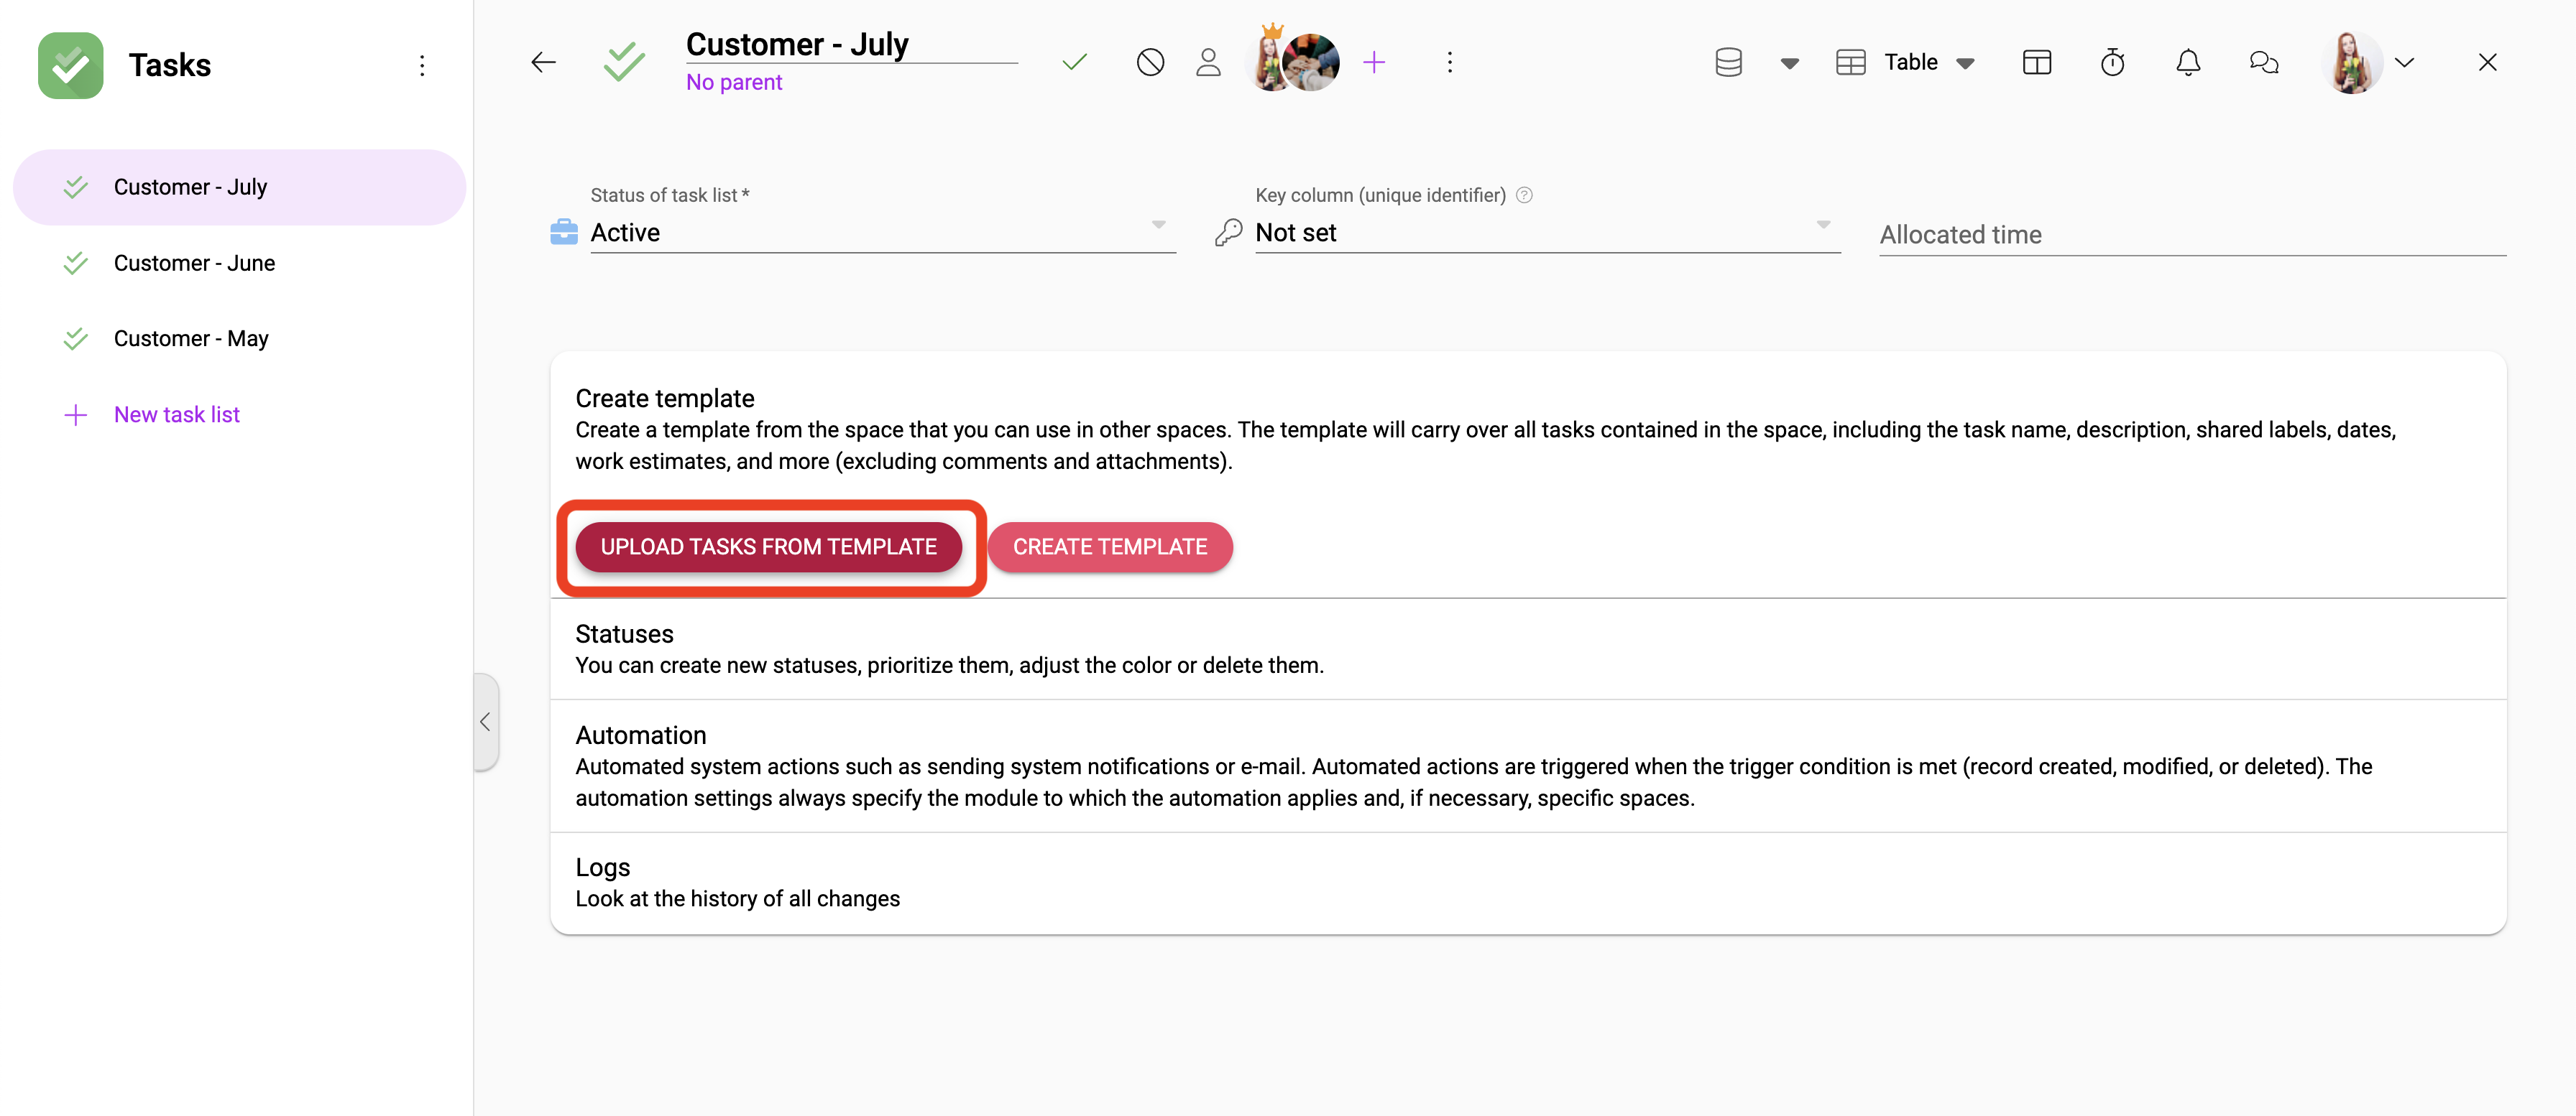Add a member with purple plus
The height and width of the screenshot is (1116, 2576).
pos(1374,62)
